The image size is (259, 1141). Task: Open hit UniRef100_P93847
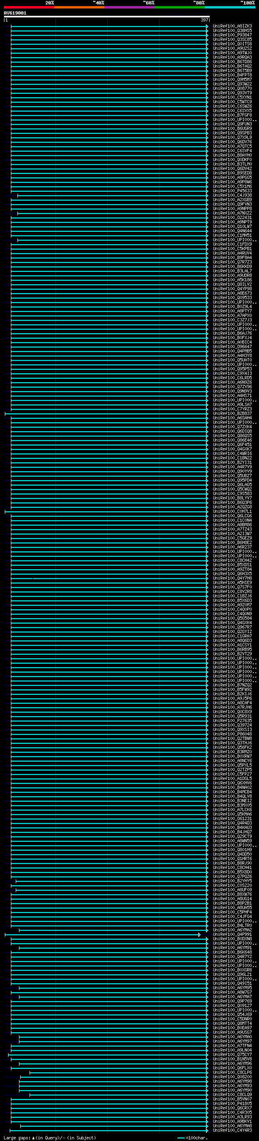point(232,35)
